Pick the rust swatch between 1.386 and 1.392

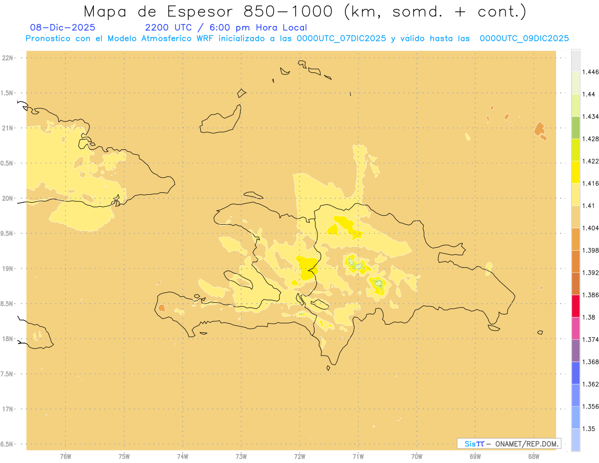(x=576, y=284)
